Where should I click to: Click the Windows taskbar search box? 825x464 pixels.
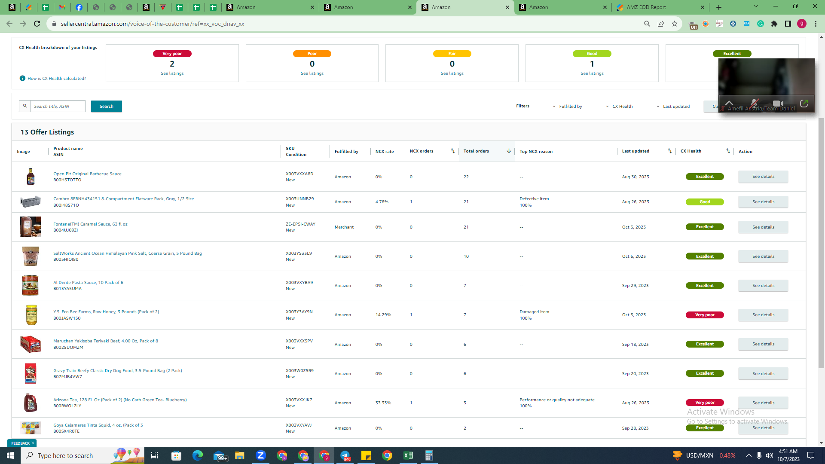(82, 455)
